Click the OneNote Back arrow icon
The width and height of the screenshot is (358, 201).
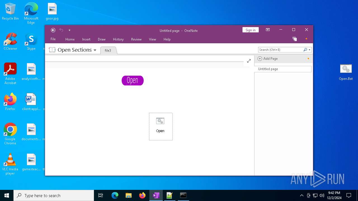(x=53, y=30)
